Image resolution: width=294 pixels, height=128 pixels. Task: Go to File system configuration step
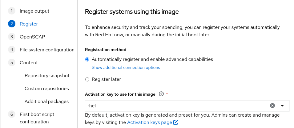pos(47,50)
